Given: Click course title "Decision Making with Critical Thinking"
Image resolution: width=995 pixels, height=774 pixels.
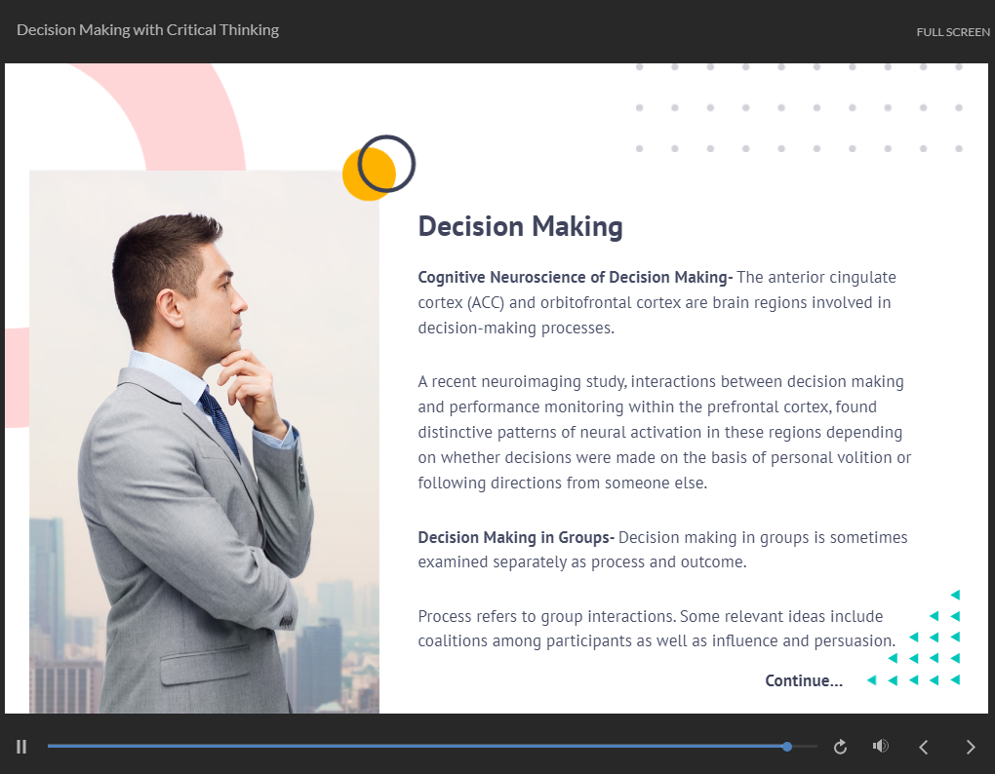Looking at the screenshot, I should point(147,30).
